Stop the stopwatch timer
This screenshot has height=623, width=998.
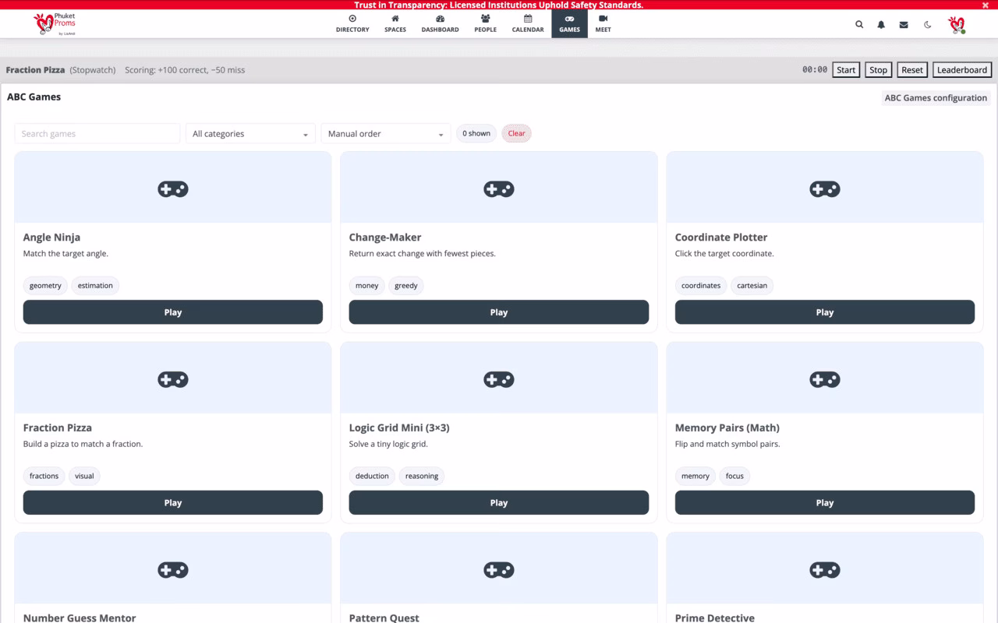pos(879,70)
